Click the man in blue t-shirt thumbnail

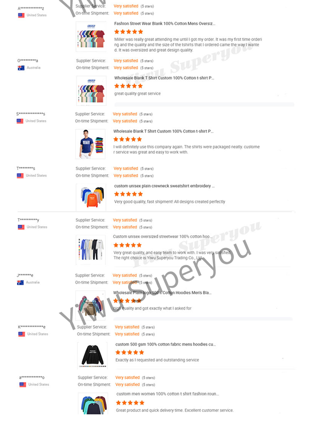click(90, 144)
